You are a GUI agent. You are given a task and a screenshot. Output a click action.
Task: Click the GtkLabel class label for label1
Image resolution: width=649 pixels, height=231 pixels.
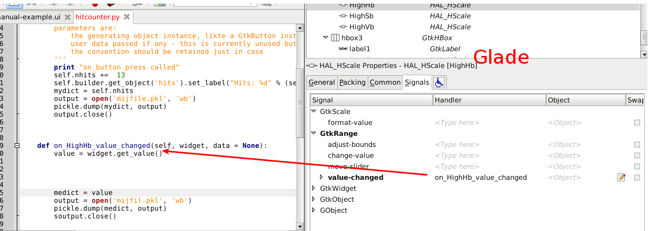pyautogui.click(x=445, y=49)
